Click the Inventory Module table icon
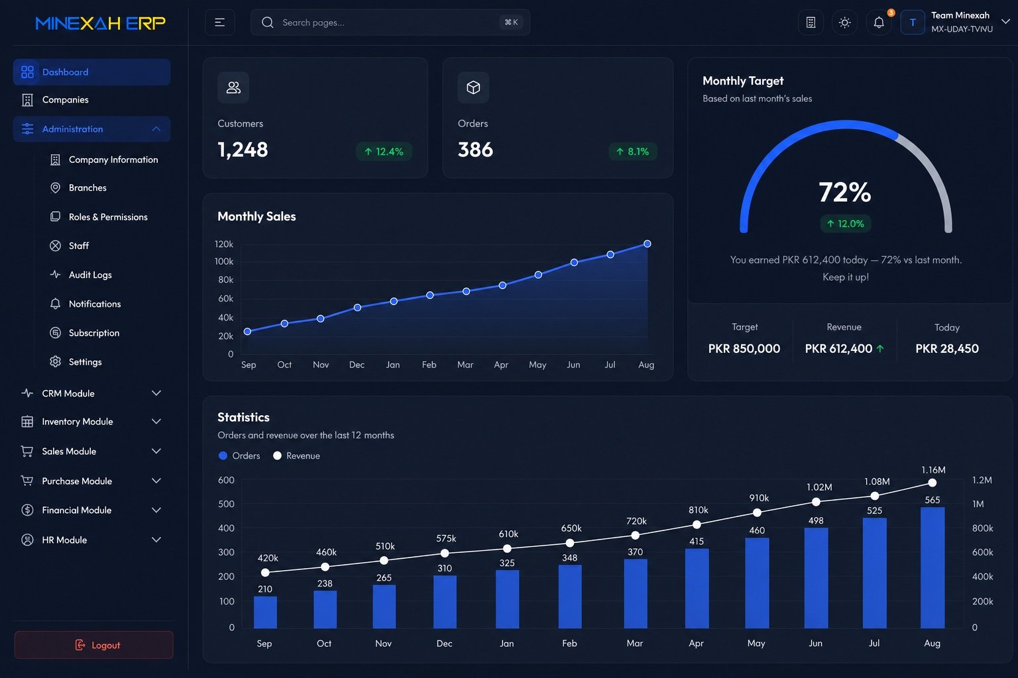 (27, 422)
